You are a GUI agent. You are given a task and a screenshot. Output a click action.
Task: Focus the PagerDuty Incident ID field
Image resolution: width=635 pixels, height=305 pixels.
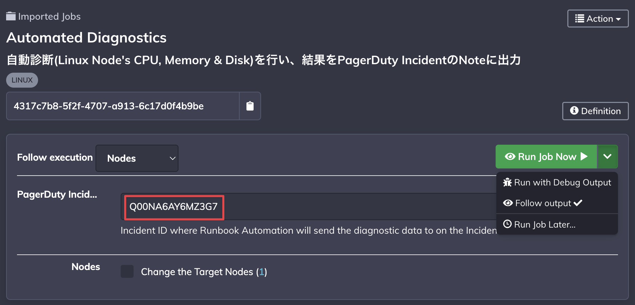309,207
